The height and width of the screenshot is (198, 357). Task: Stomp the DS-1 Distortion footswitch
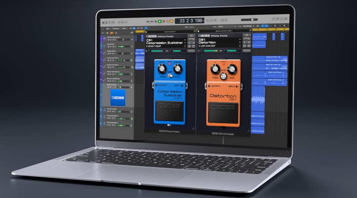[x=223, y=113]
